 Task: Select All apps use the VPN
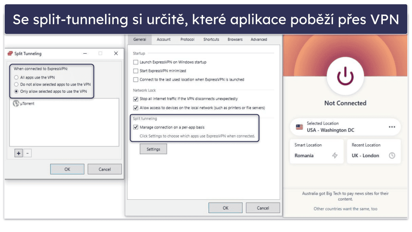coord(16,77)
